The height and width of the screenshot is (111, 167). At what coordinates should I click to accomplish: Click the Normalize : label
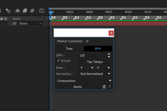pos(64,74)
